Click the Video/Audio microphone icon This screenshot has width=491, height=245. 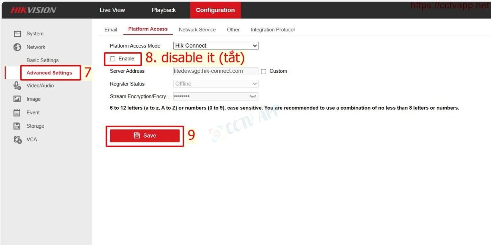(17, 85)
